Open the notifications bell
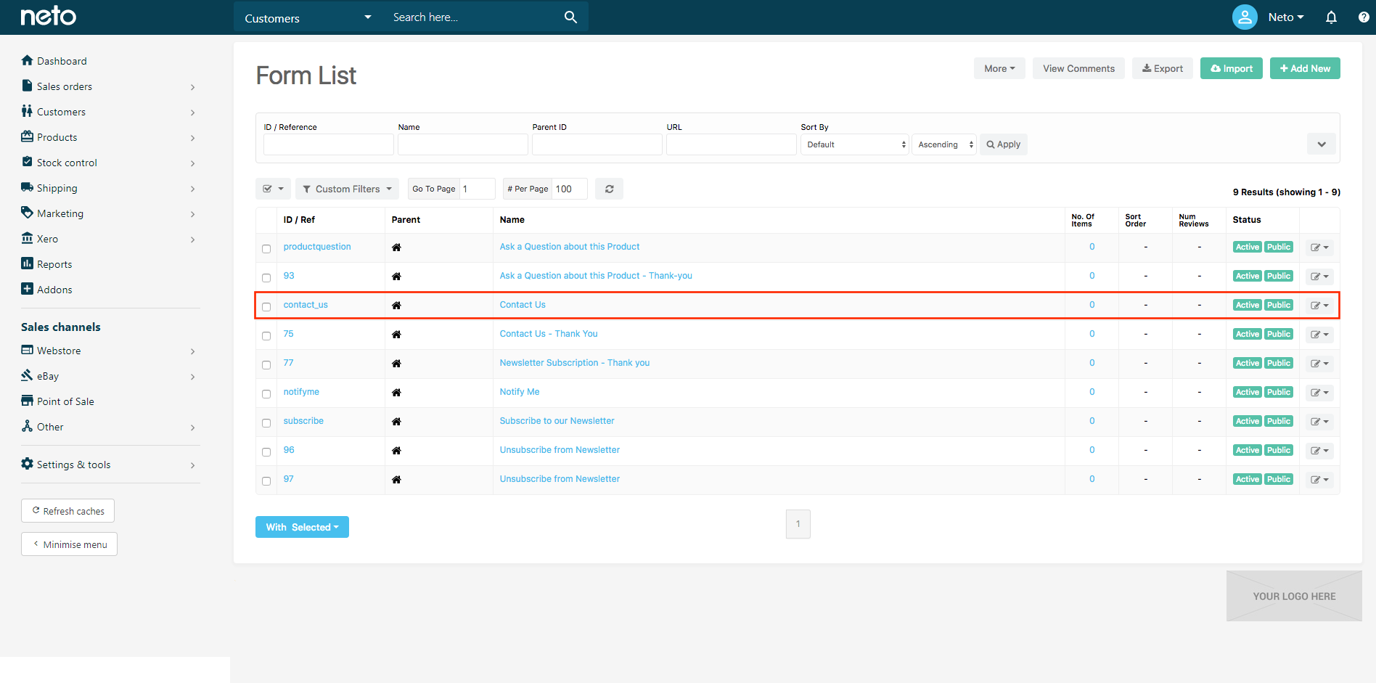The width and height of the screenshot is (1376, 683). (1331, 17)
